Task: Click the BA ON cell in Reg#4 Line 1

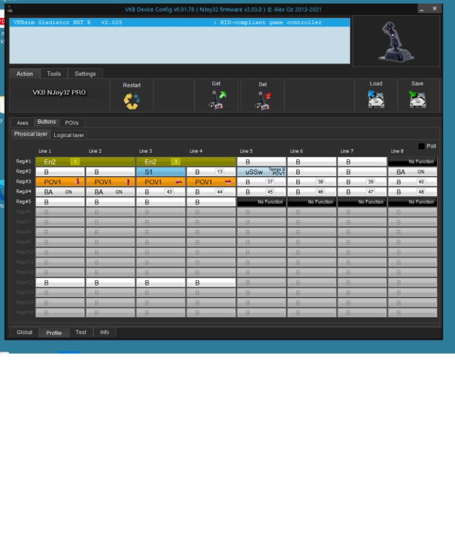Action: tap(60, 192)
